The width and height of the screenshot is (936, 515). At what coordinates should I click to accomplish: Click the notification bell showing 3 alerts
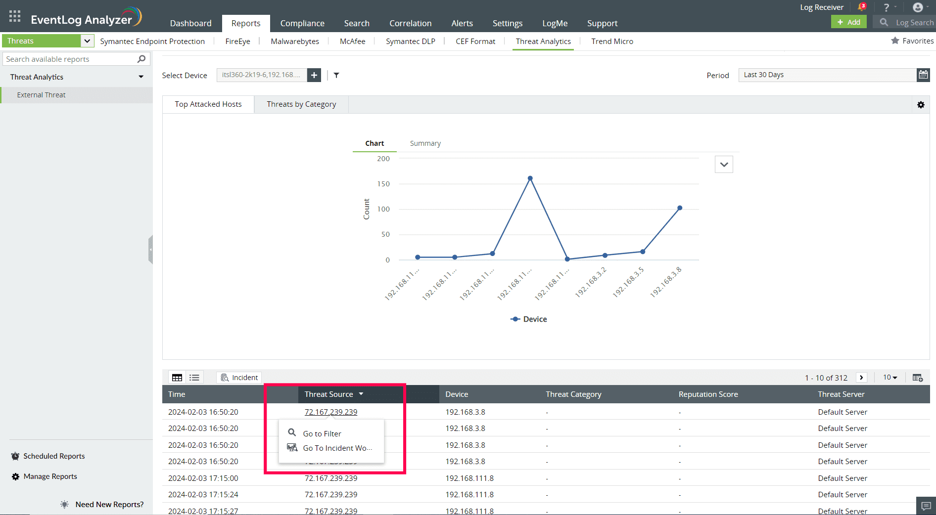click(861, 6)
